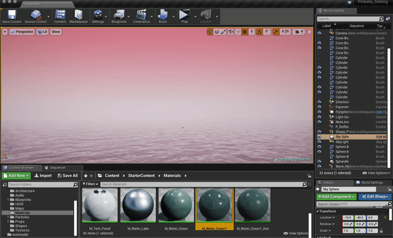Select the rotate gizmo mode in viewport
This screenshot has width=393, height=238.
pos(217,32)
